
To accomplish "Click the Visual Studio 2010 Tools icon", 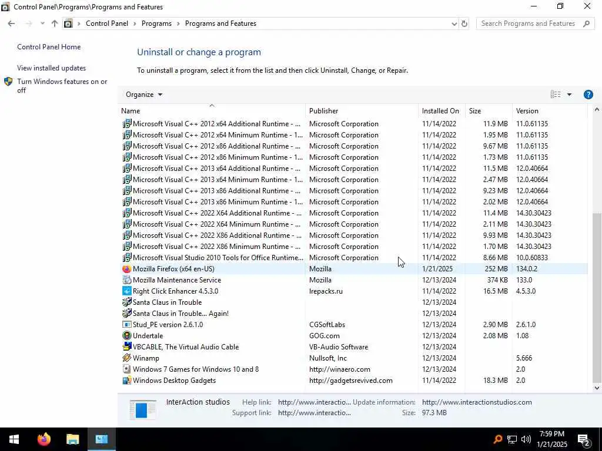I will coord(127,258).
